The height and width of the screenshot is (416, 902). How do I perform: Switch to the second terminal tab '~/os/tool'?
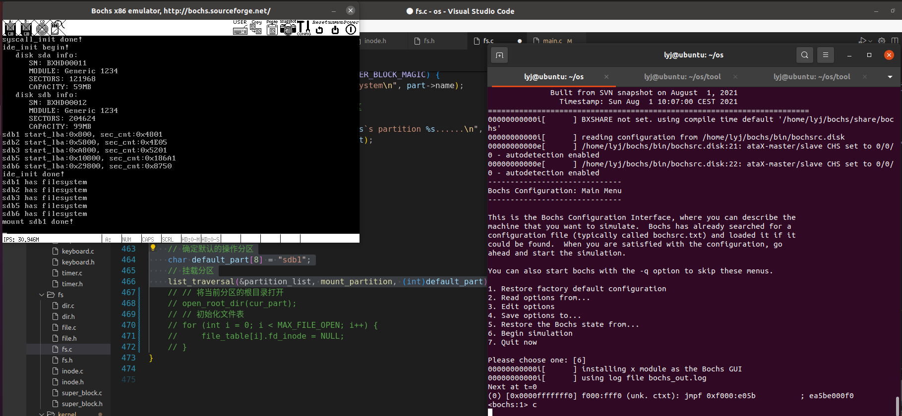pos(682,77)
